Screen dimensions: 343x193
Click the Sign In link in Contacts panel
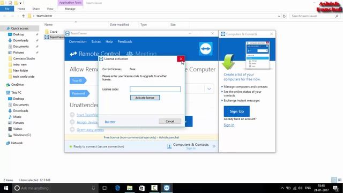(x=229, y=125)
